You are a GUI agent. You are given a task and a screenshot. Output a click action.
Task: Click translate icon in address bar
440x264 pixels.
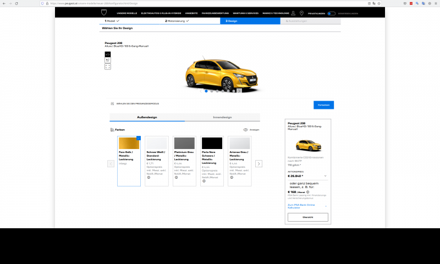pos(374,3)
